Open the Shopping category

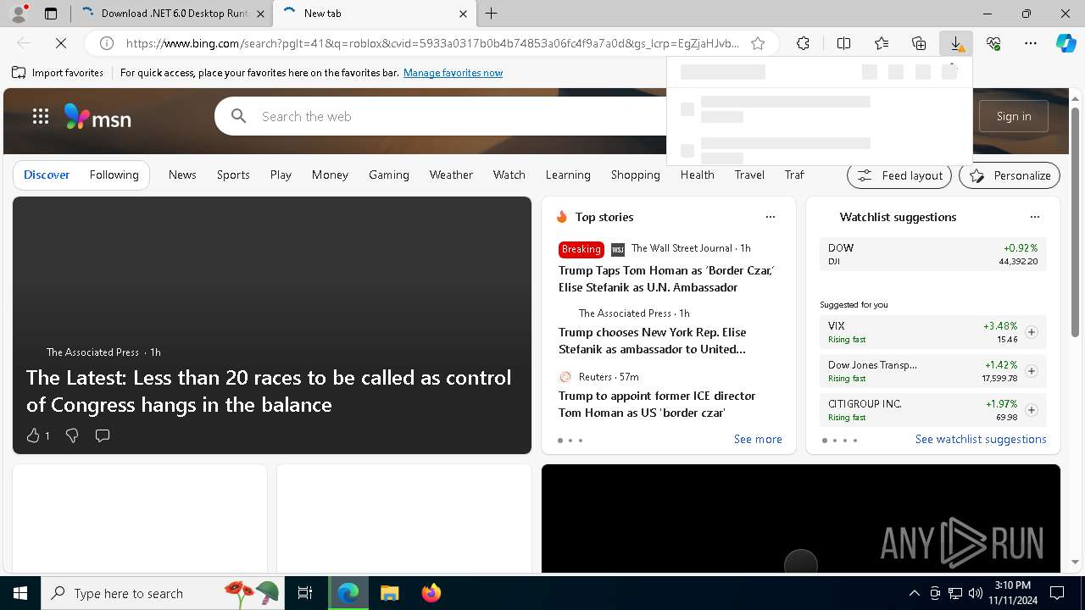click(636, 175)
